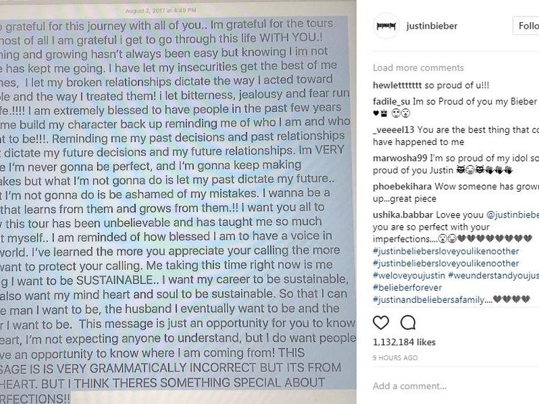The width and height of the screenshot is (539, 404).
Task: Open marwosha99 commenter profile
Action: pyautogui.click(x=400, y=159)
